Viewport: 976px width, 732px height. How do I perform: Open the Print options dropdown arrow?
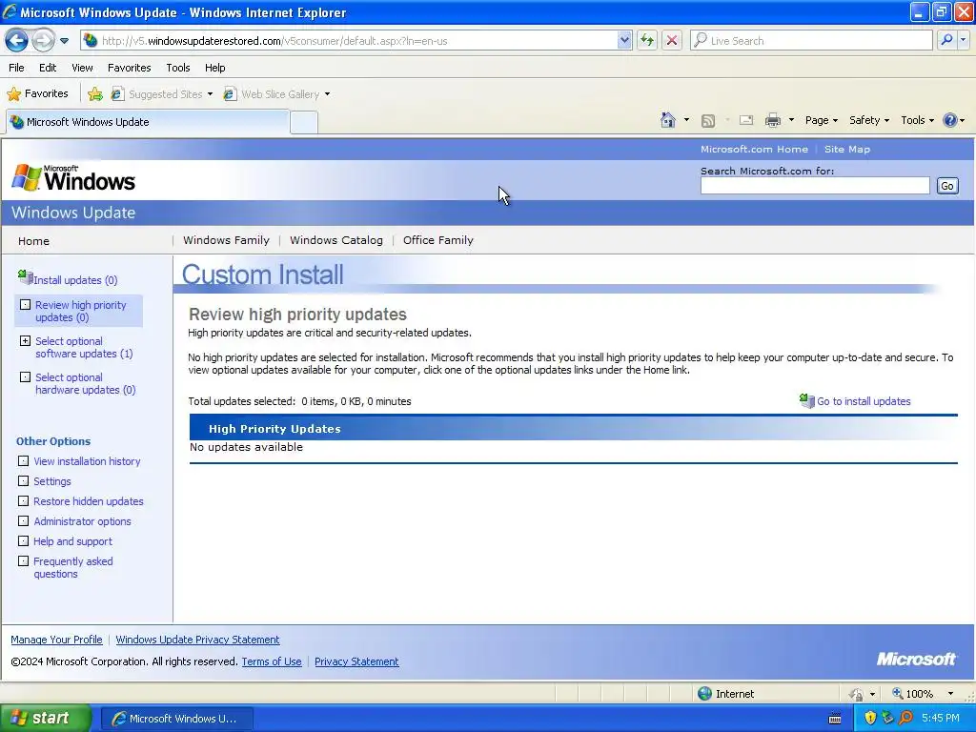tap(791, 120)
